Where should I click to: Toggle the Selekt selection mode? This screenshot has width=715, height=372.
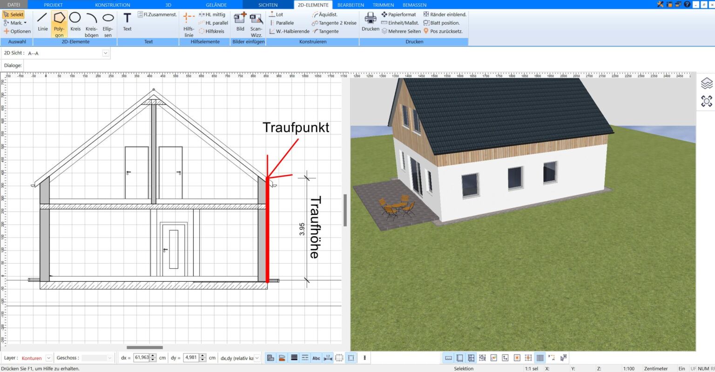coord(13,14)
